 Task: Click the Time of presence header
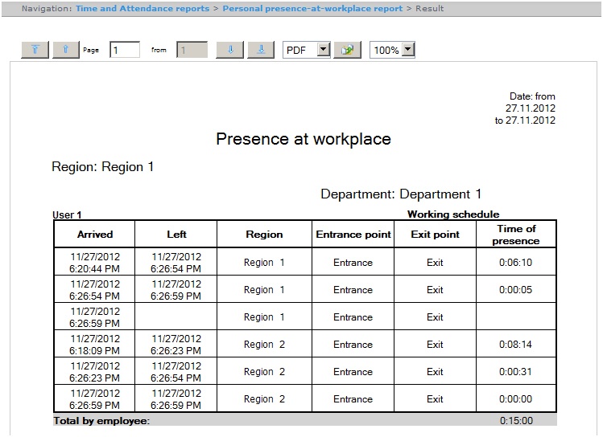[516, 235]
